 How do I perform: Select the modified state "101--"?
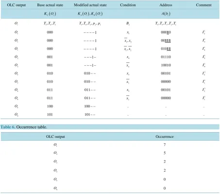pos(90,115)
